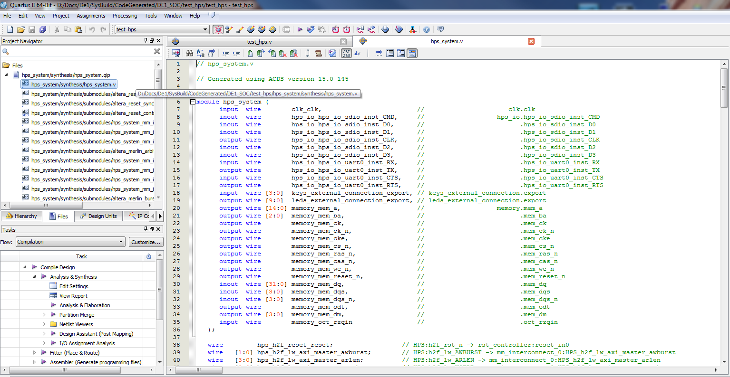This screenshot has width=730, height=377.
Task: Save the current file via floppy icon
Action: [x=32, y=29]
